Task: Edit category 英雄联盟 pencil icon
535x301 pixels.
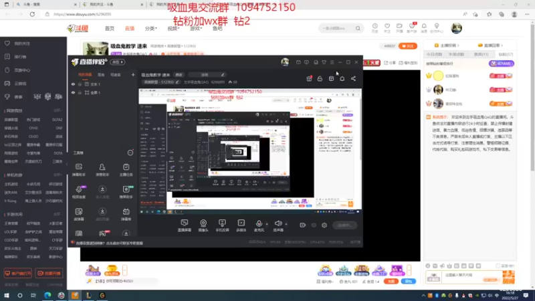Action: click(x=177, y=82)
